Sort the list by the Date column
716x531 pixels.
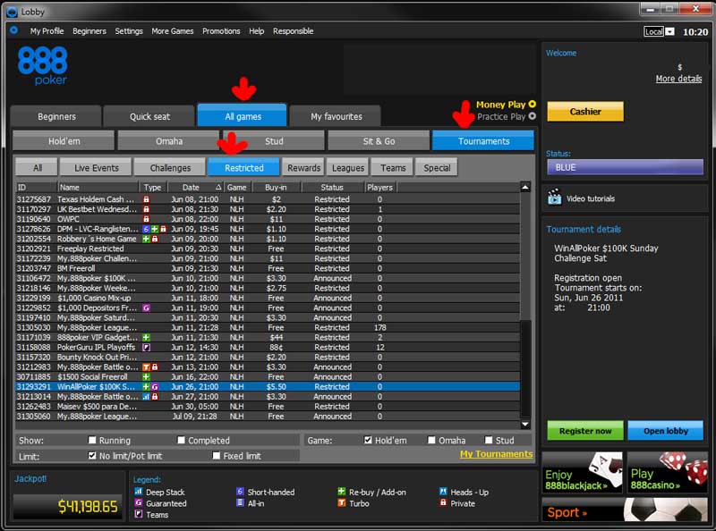pyautogui.click(x=195, y=187)
